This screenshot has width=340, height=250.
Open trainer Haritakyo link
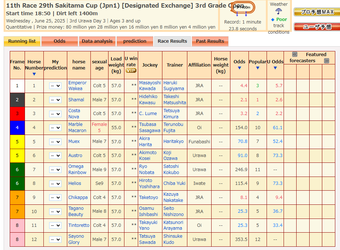coord(174,141)
